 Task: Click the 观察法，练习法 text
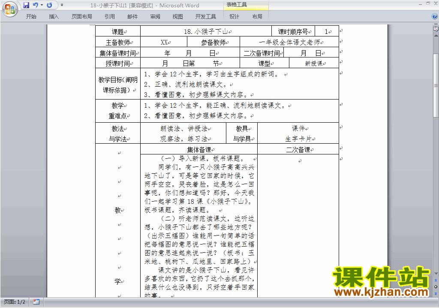pos(184,139)
